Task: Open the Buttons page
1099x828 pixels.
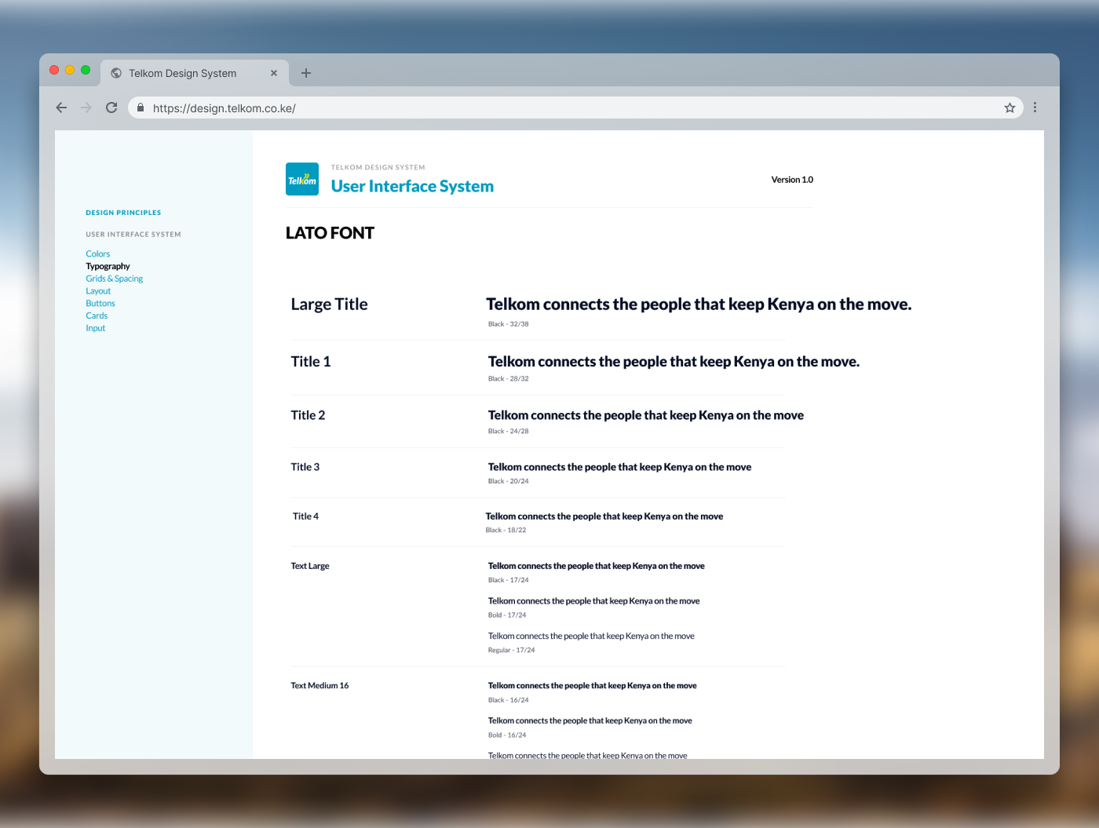Action: tap(100, 303)
